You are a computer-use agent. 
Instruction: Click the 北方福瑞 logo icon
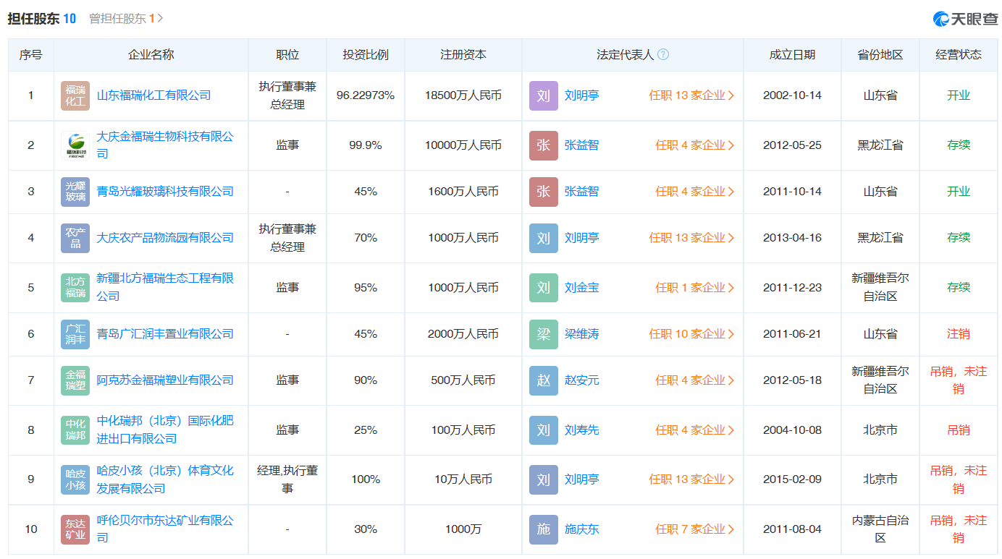75,288
